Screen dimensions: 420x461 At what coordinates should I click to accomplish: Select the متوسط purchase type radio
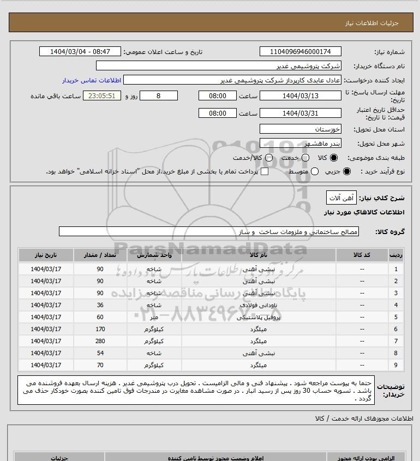[x=315, y=171]
